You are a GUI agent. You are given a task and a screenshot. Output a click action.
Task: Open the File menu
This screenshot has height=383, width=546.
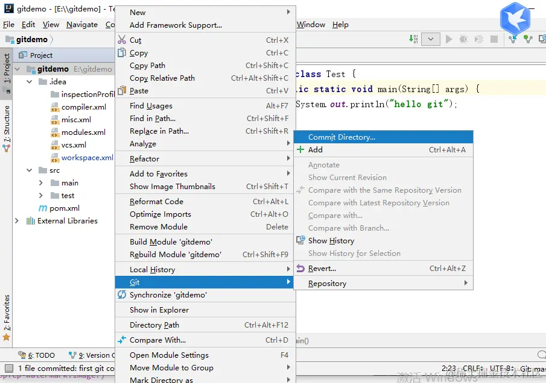point(8,25)
